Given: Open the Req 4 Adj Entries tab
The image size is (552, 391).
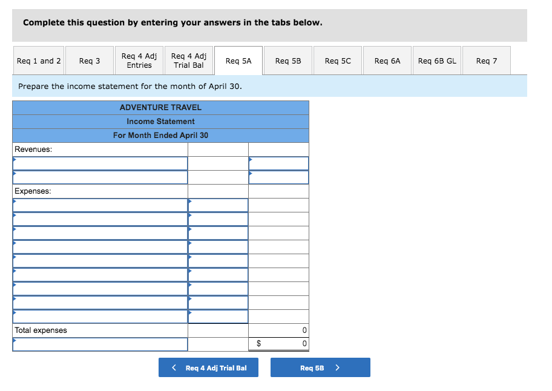Looking at the screenshot, I should click(x=139, y=61).
